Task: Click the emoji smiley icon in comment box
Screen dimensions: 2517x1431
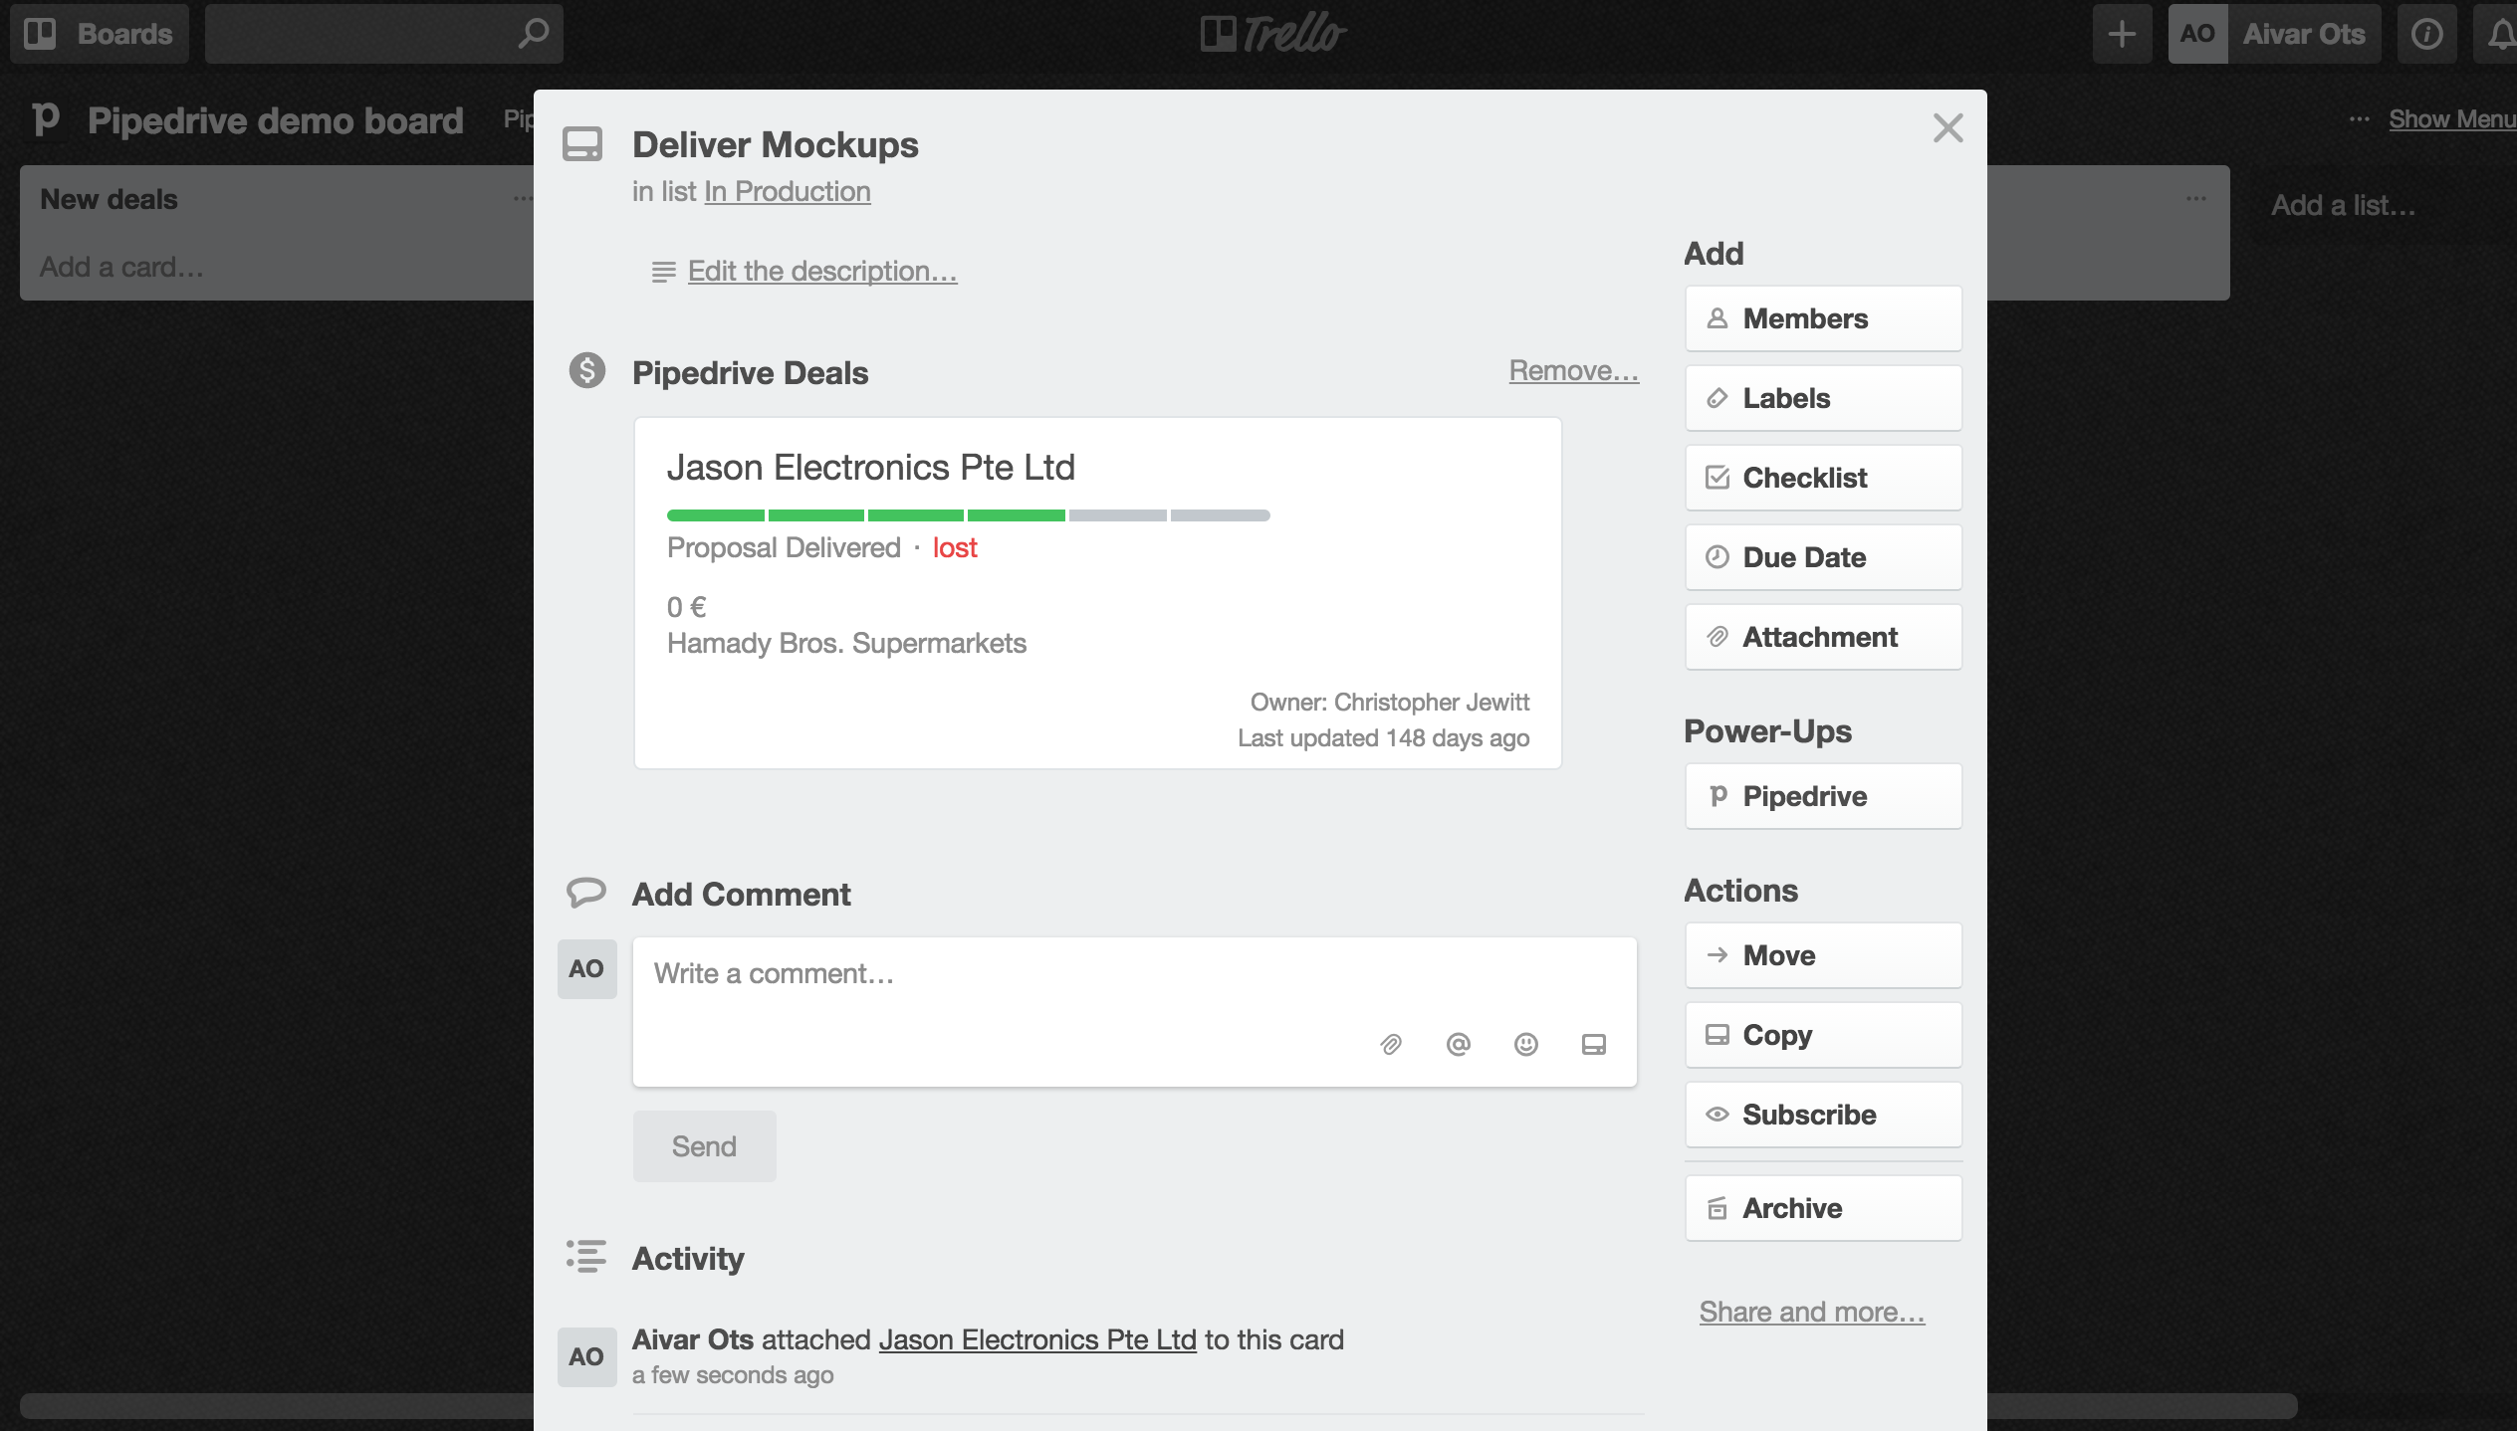Action: 1525,1044
